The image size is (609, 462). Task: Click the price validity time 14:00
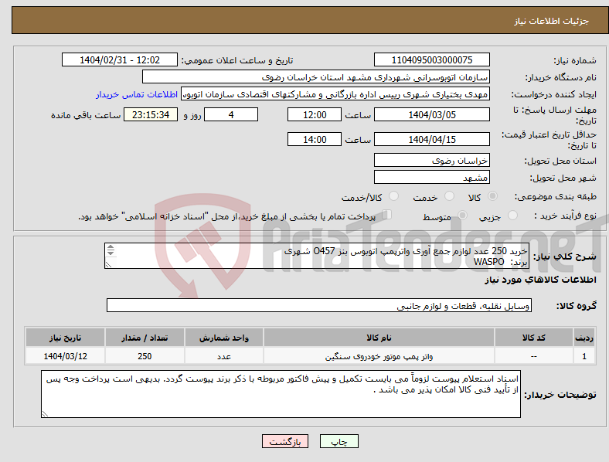click(x=315, y=139)
